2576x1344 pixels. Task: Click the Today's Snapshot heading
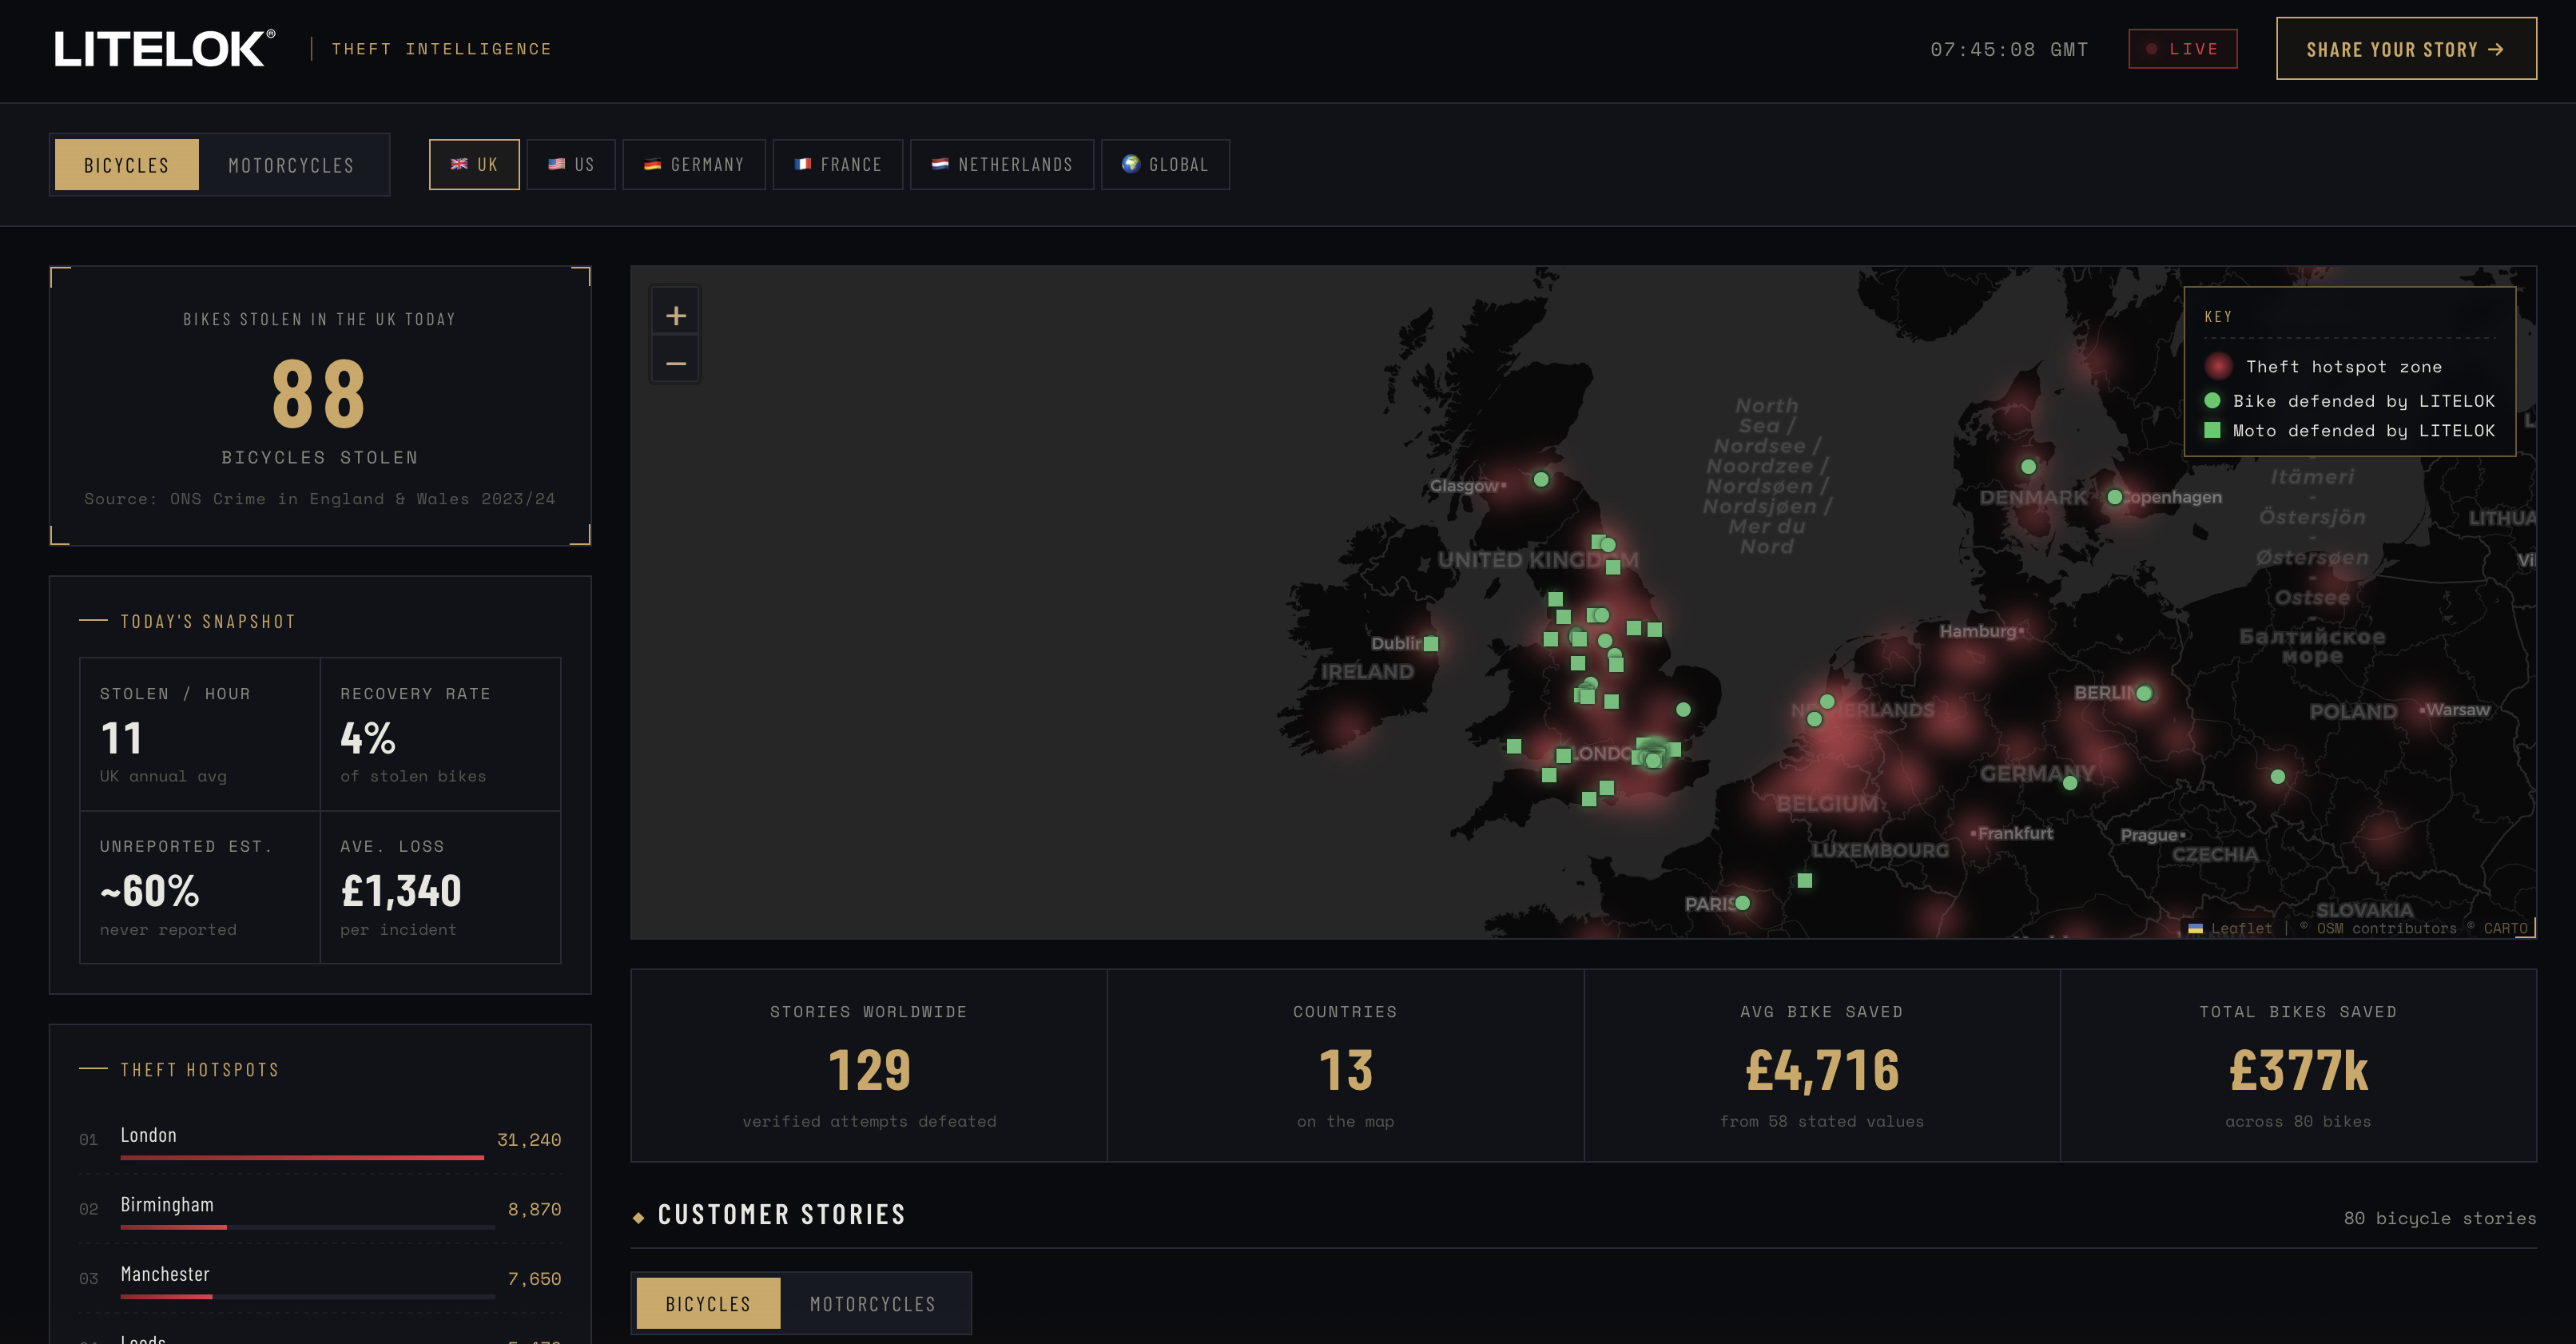pos(208,622)
